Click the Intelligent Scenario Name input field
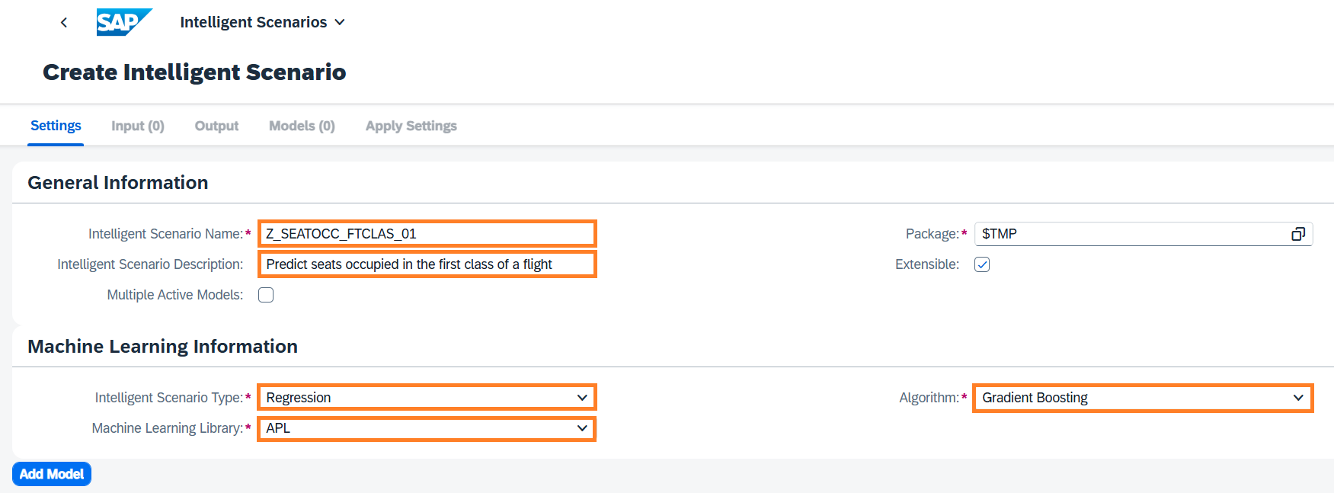The image size is (1334, 493). pyautogui.click(x=427, y=234)
